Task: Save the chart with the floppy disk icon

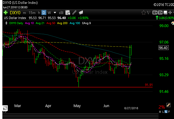Action: pos(165,12)
